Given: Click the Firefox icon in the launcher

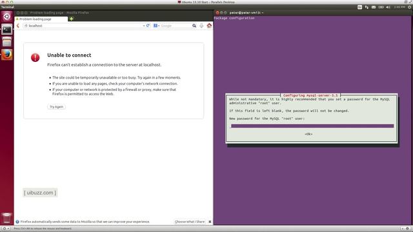Looking at the screenshot, I should 7,55.
